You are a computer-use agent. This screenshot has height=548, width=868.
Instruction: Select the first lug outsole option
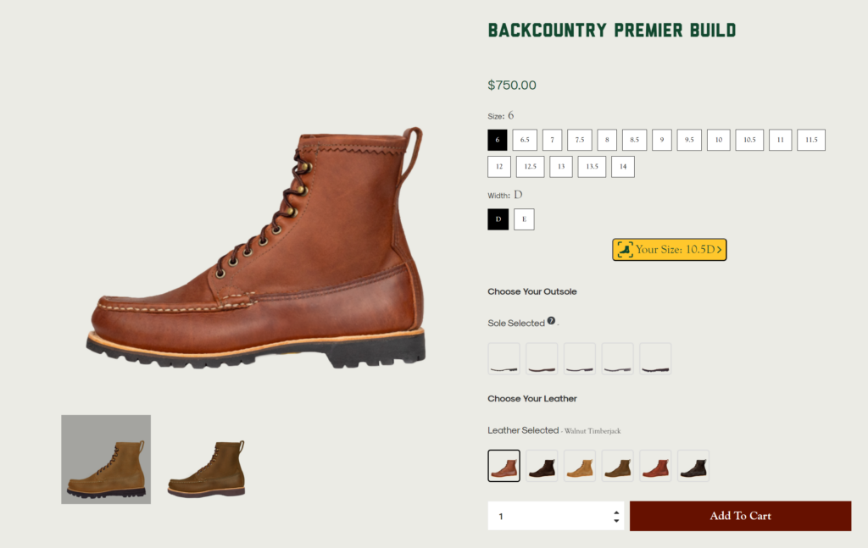pos(504,357)
